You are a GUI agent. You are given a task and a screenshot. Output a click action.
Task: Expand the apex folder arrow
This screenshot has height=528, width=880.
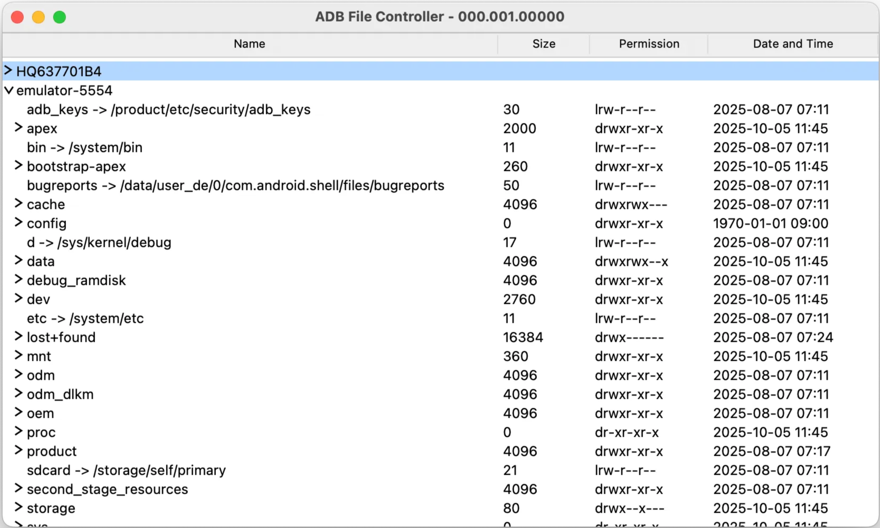[18, 128]
